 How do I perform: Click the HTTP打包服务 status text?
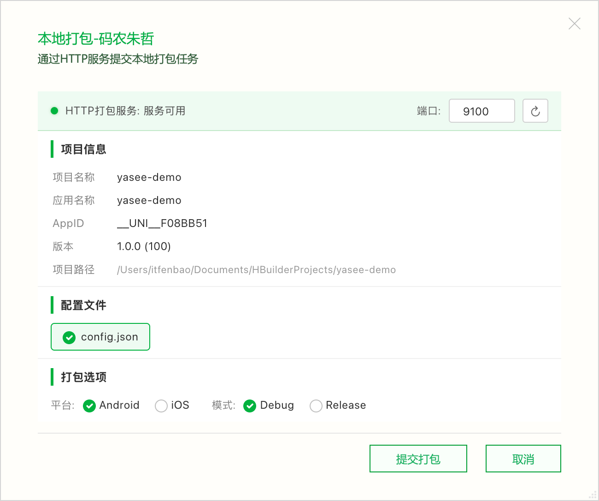coord(125,111)
